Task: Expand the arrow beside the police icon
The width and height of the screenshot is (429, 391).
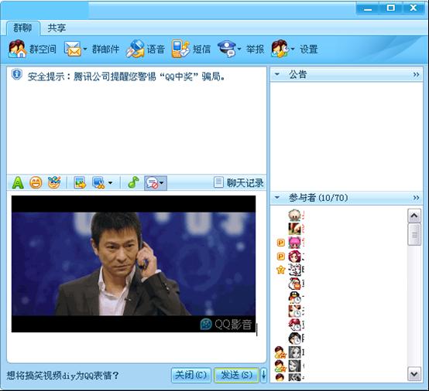Action: click(x=239, y=49)
